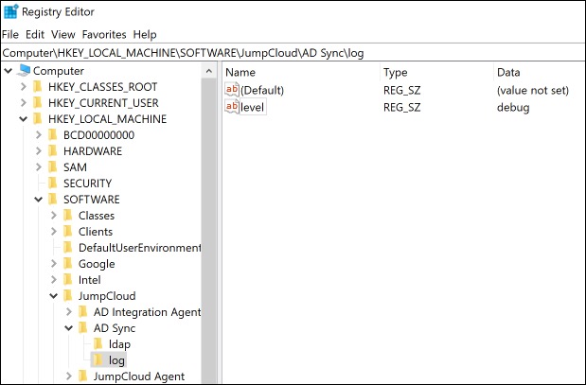The image size is (586, 385).
Task: Collapse the HKEY_LOCAL_MACHINE hive
Action: (x=24, y=119)
